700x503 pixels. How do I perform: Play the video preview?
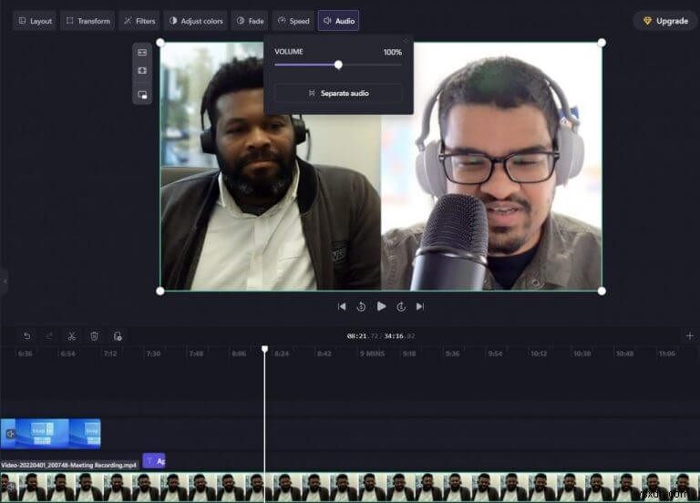(x=381, y=306)
